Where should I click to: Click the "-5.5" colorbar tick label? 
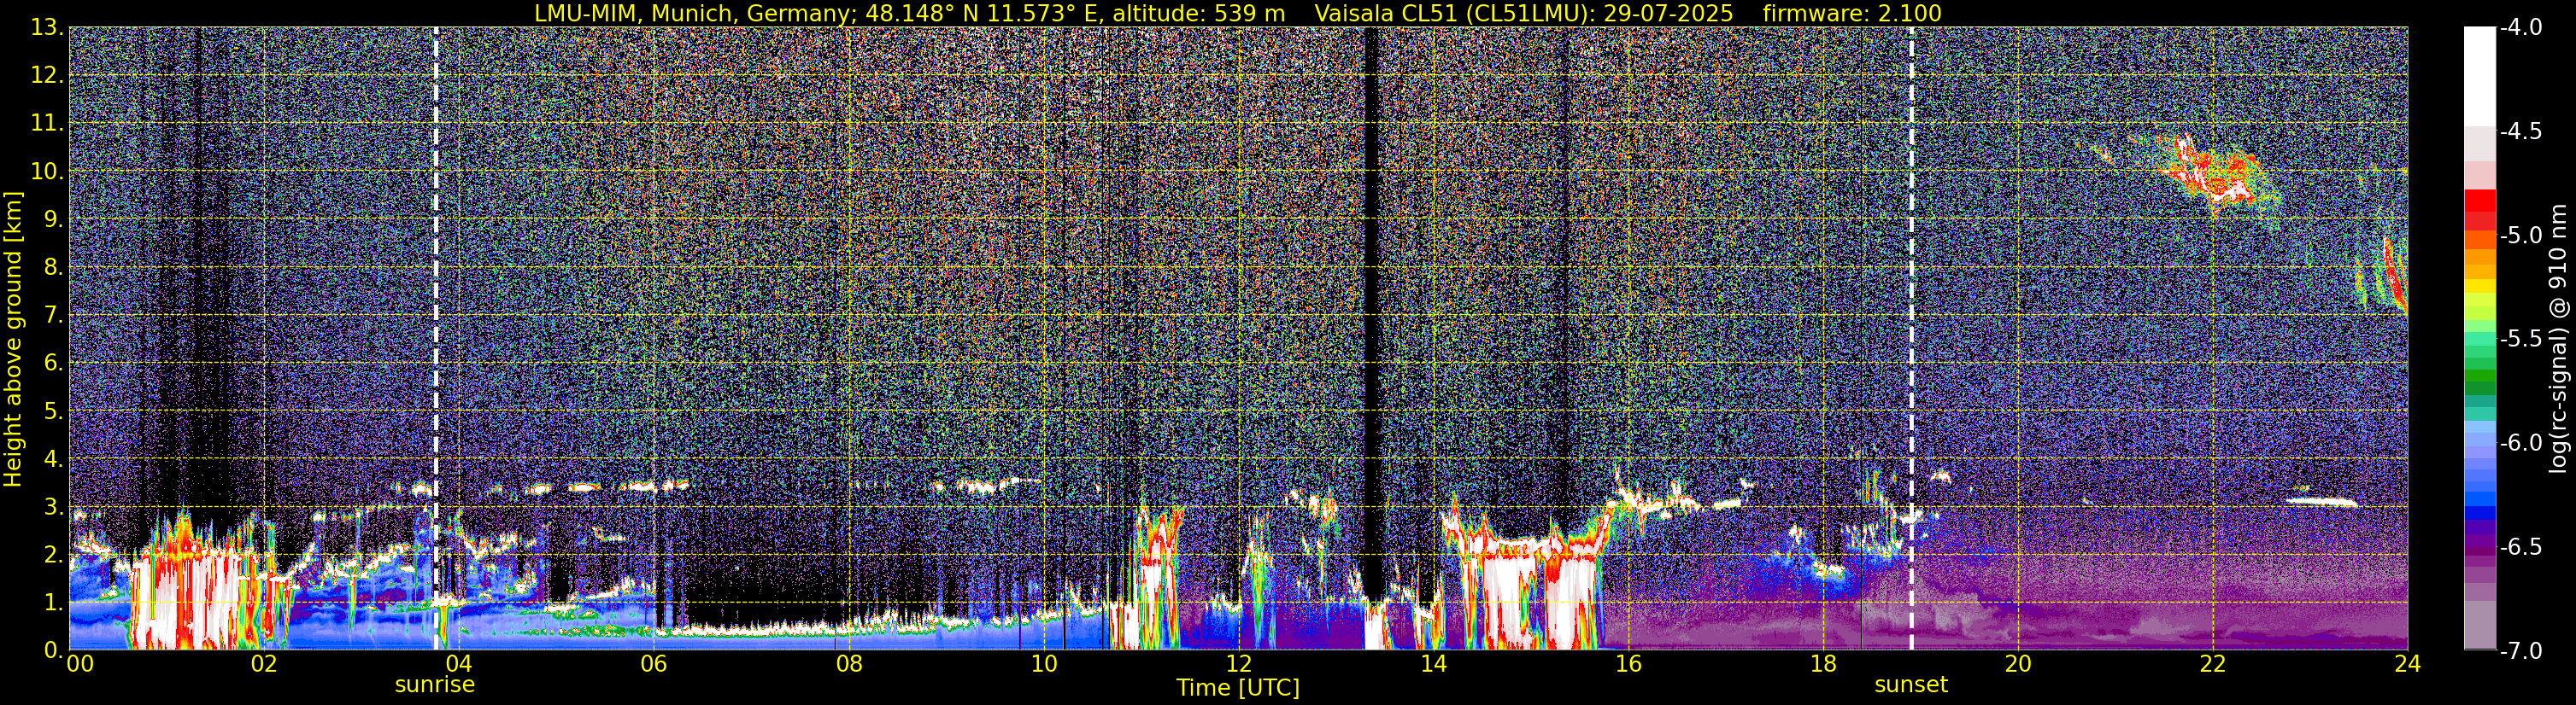[2520, 339]
